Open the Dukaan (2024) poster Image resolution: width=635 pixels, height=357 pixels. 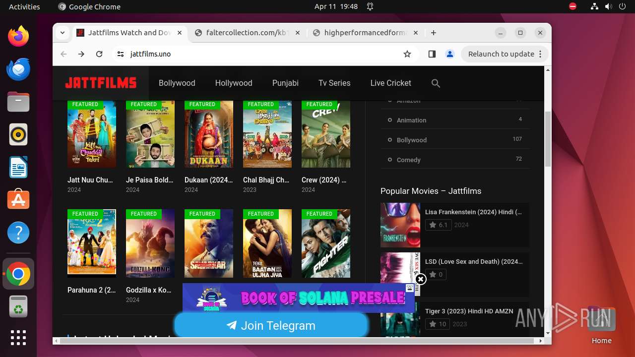pos(209,134)
